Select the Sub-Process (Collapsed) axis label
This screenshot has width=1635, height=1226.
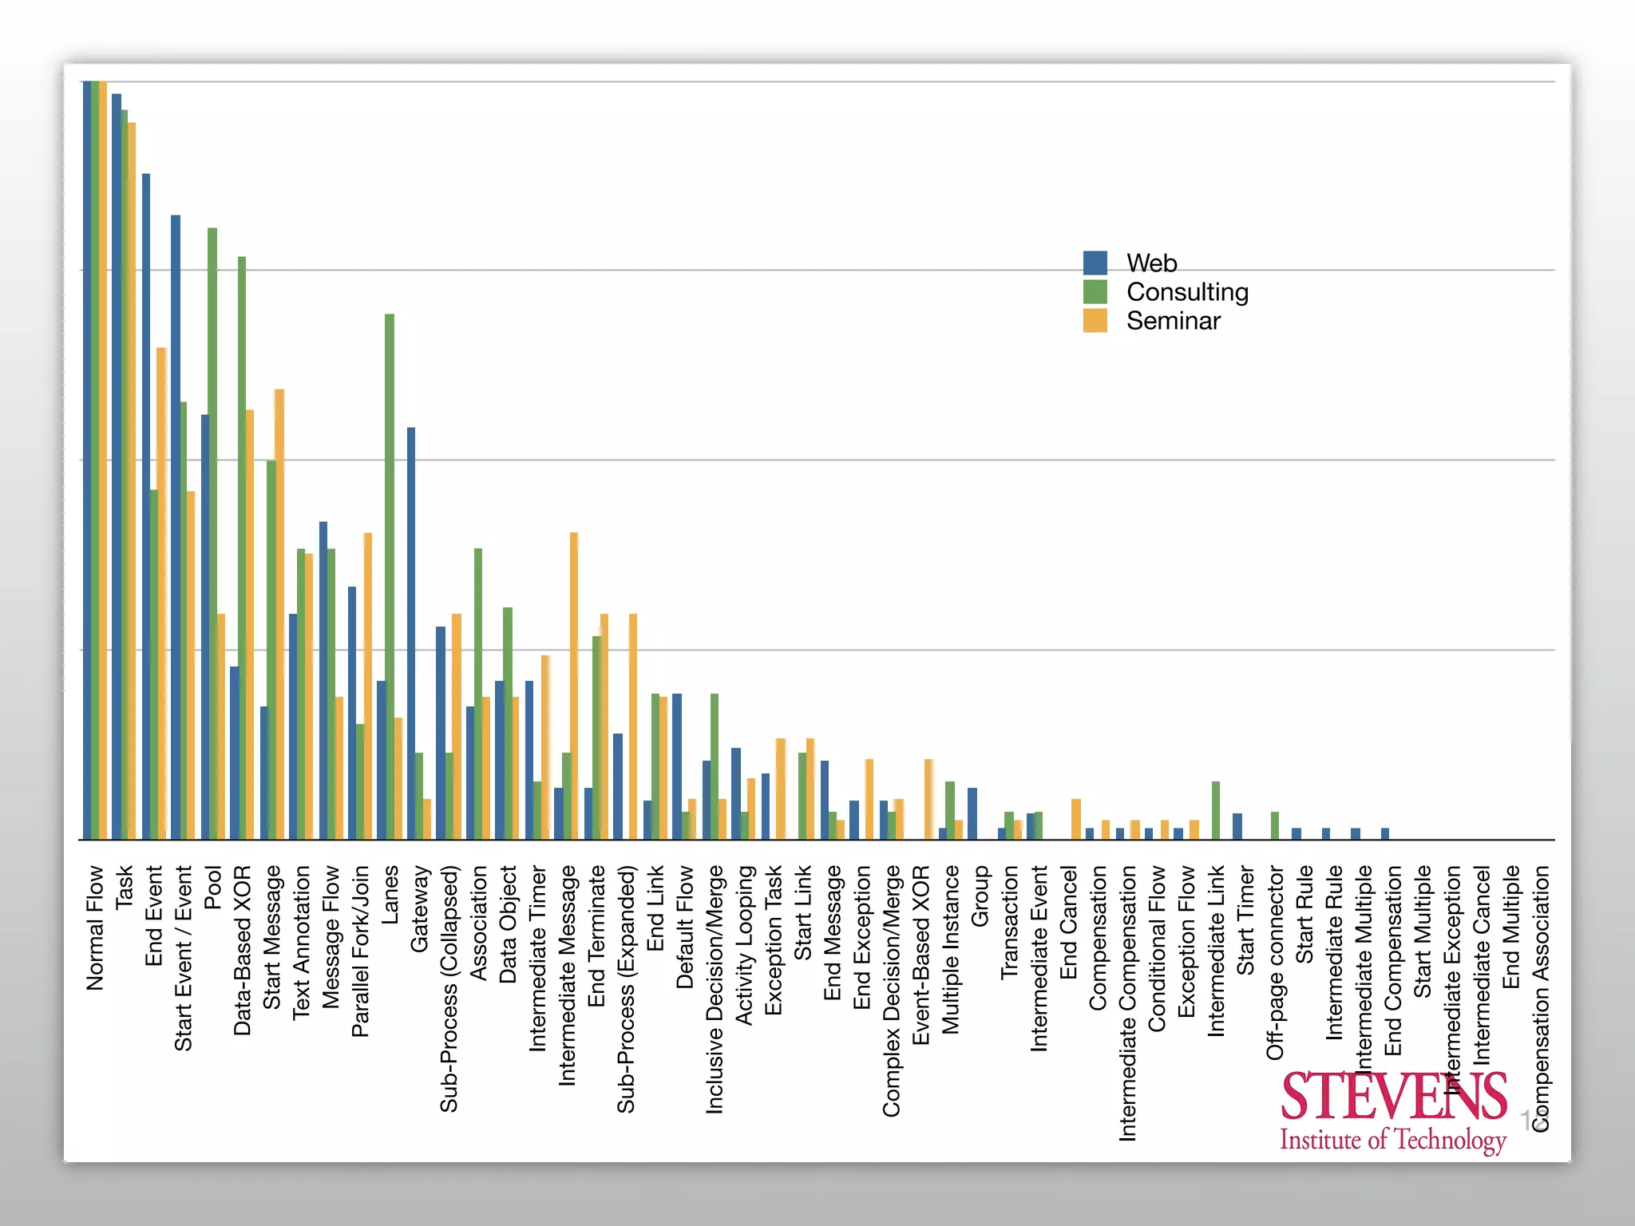(449, 988)
